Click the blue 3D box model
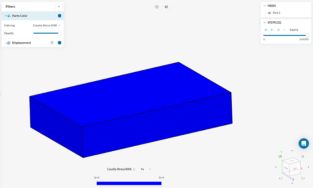The height and width of the screenshot is (188, 313). (x=131, y=110)
